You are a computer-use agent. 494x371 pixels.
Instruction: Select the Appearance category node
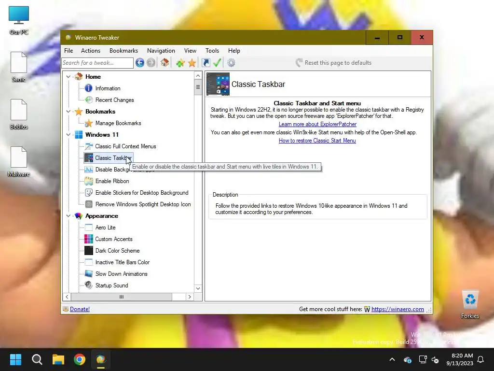(x=101, y=216)
